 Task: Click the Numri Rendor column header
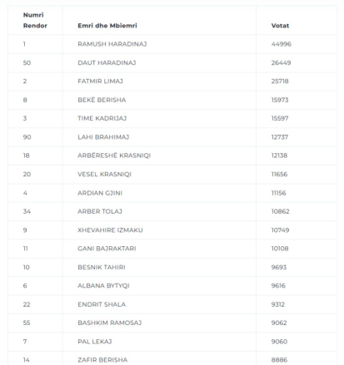35,20
